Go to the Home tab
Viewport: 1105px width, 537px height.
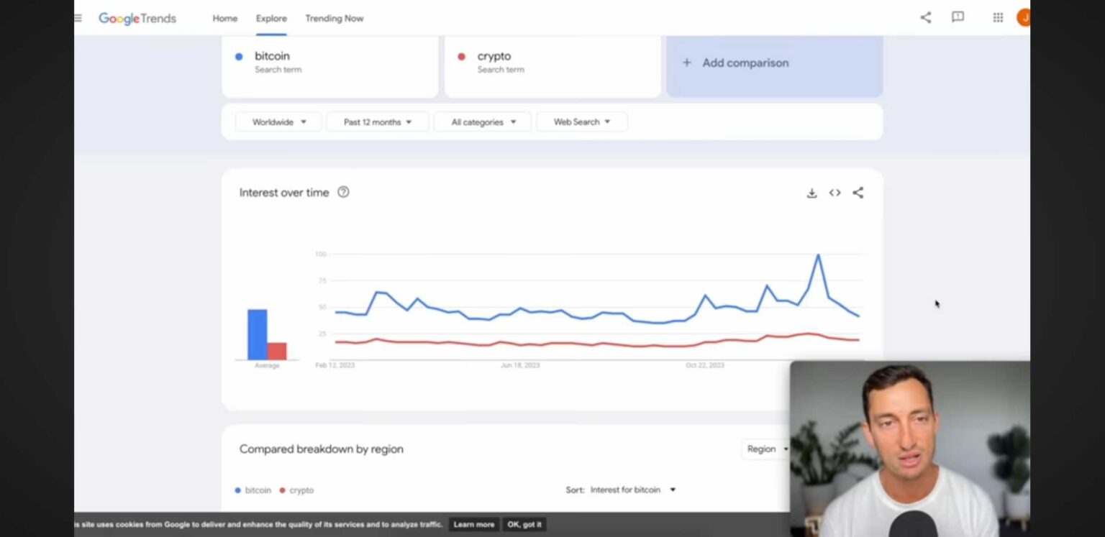pyautogui.click(x=224, y=18)
